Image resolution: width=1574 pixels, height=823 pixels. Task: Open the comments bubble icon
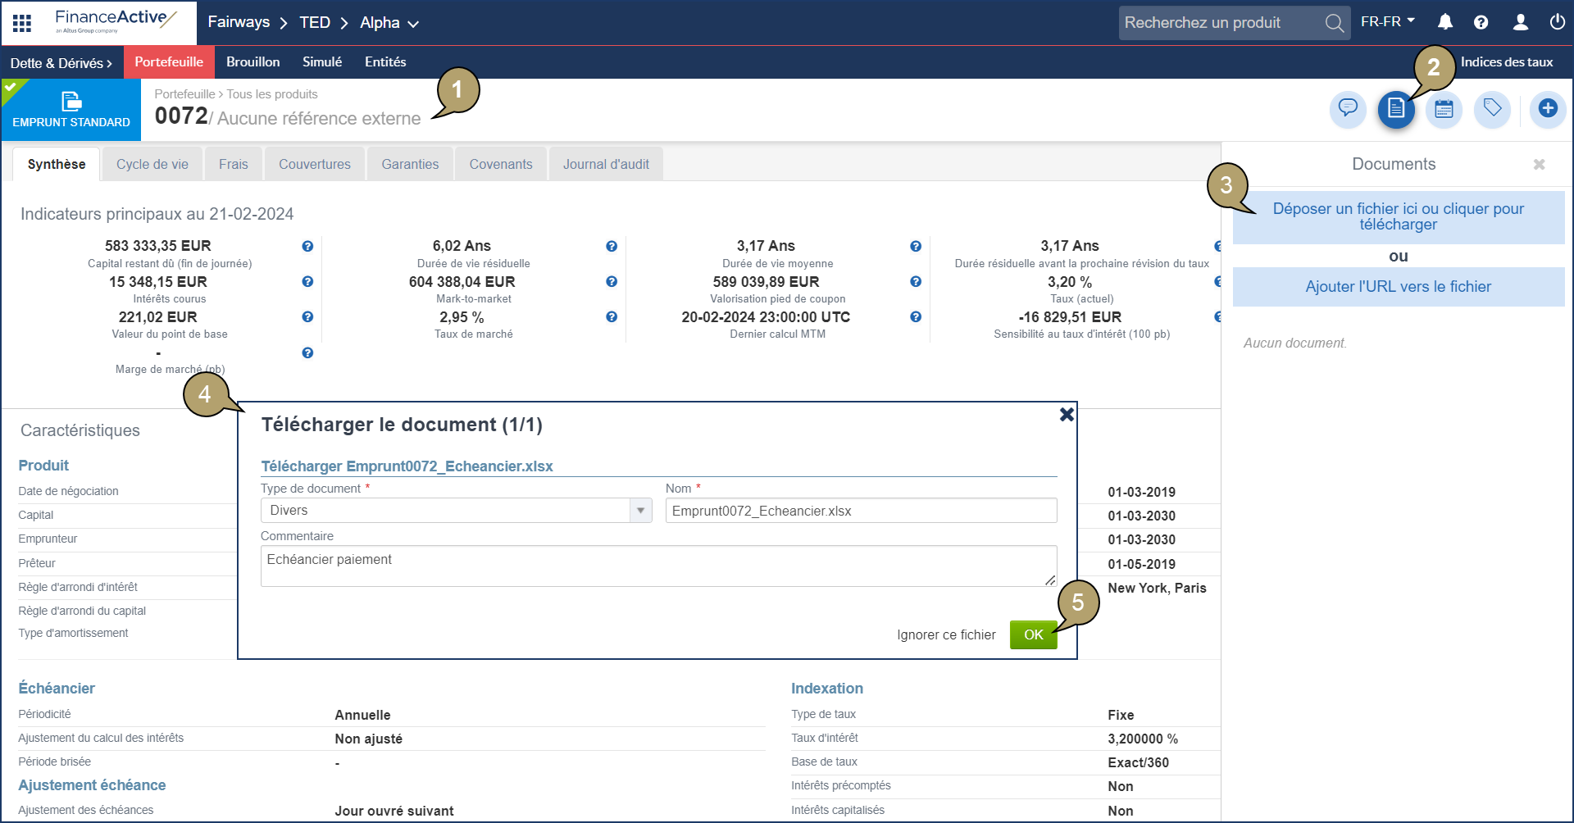[x=1348, y=109]
